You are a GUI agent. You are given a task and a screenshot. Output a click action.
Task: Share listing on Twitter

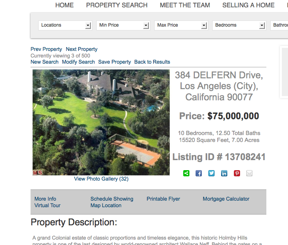[211, 173]
